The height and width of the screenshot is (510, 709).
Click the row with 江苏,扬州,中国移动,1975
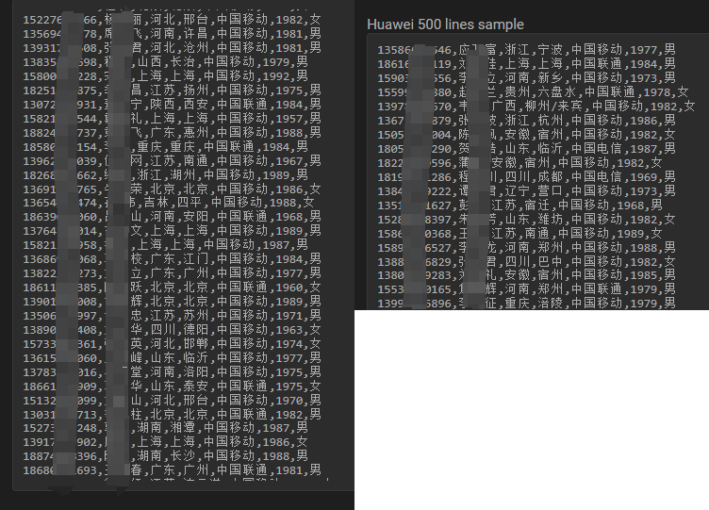click(x=172, y=90)
